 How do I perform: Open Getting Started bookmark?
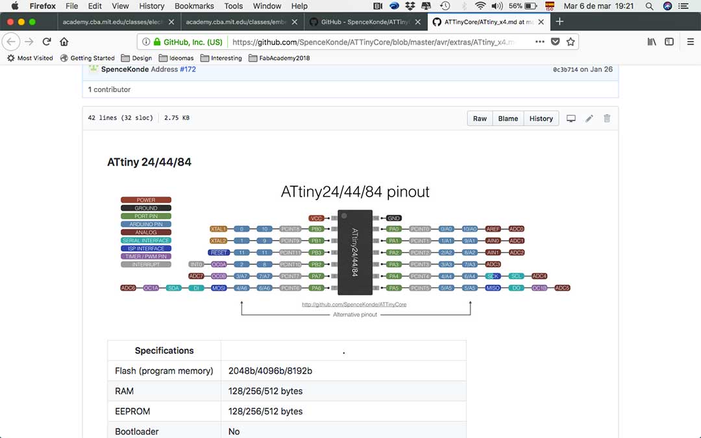(x=87, y=58)
